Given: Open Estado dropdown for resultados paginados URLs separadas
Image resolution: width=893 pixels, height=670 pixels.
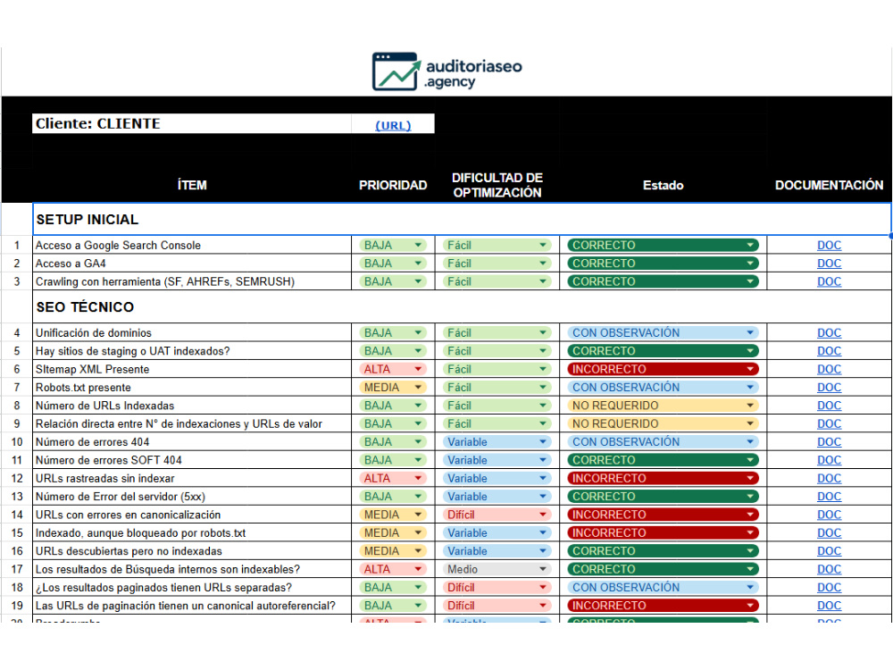Looking at the screenshot, I should (x=663, y=588).
